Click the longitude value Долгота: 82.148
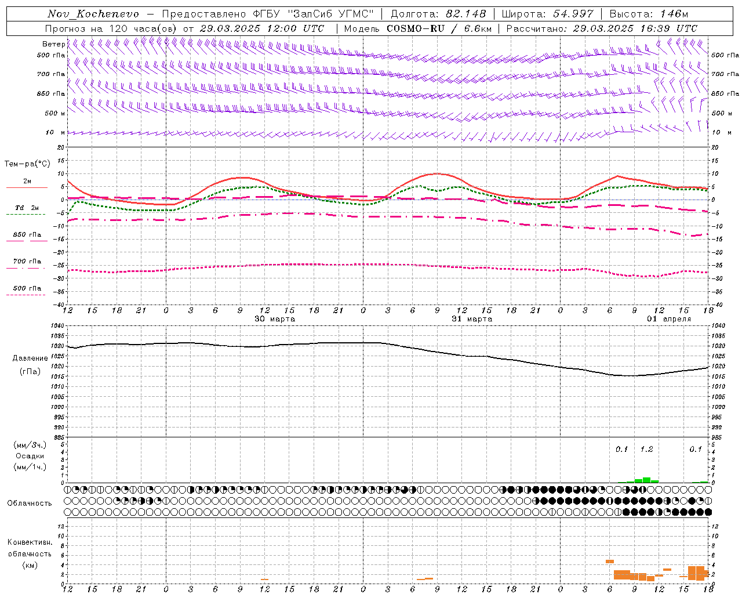 point(438,14)
